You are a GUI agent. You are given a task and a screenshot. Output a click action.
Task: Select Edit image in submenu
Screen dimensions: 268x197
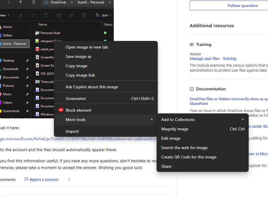point(203,138)
